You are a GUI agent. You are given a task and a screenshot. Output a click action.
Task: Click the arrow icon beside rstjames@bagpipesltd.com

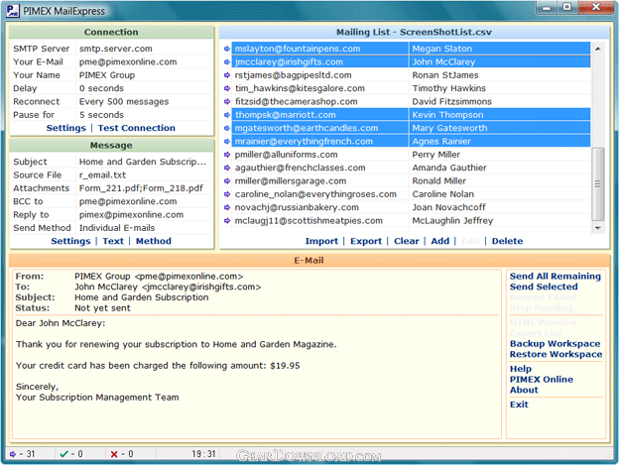(x=227, y=75)
